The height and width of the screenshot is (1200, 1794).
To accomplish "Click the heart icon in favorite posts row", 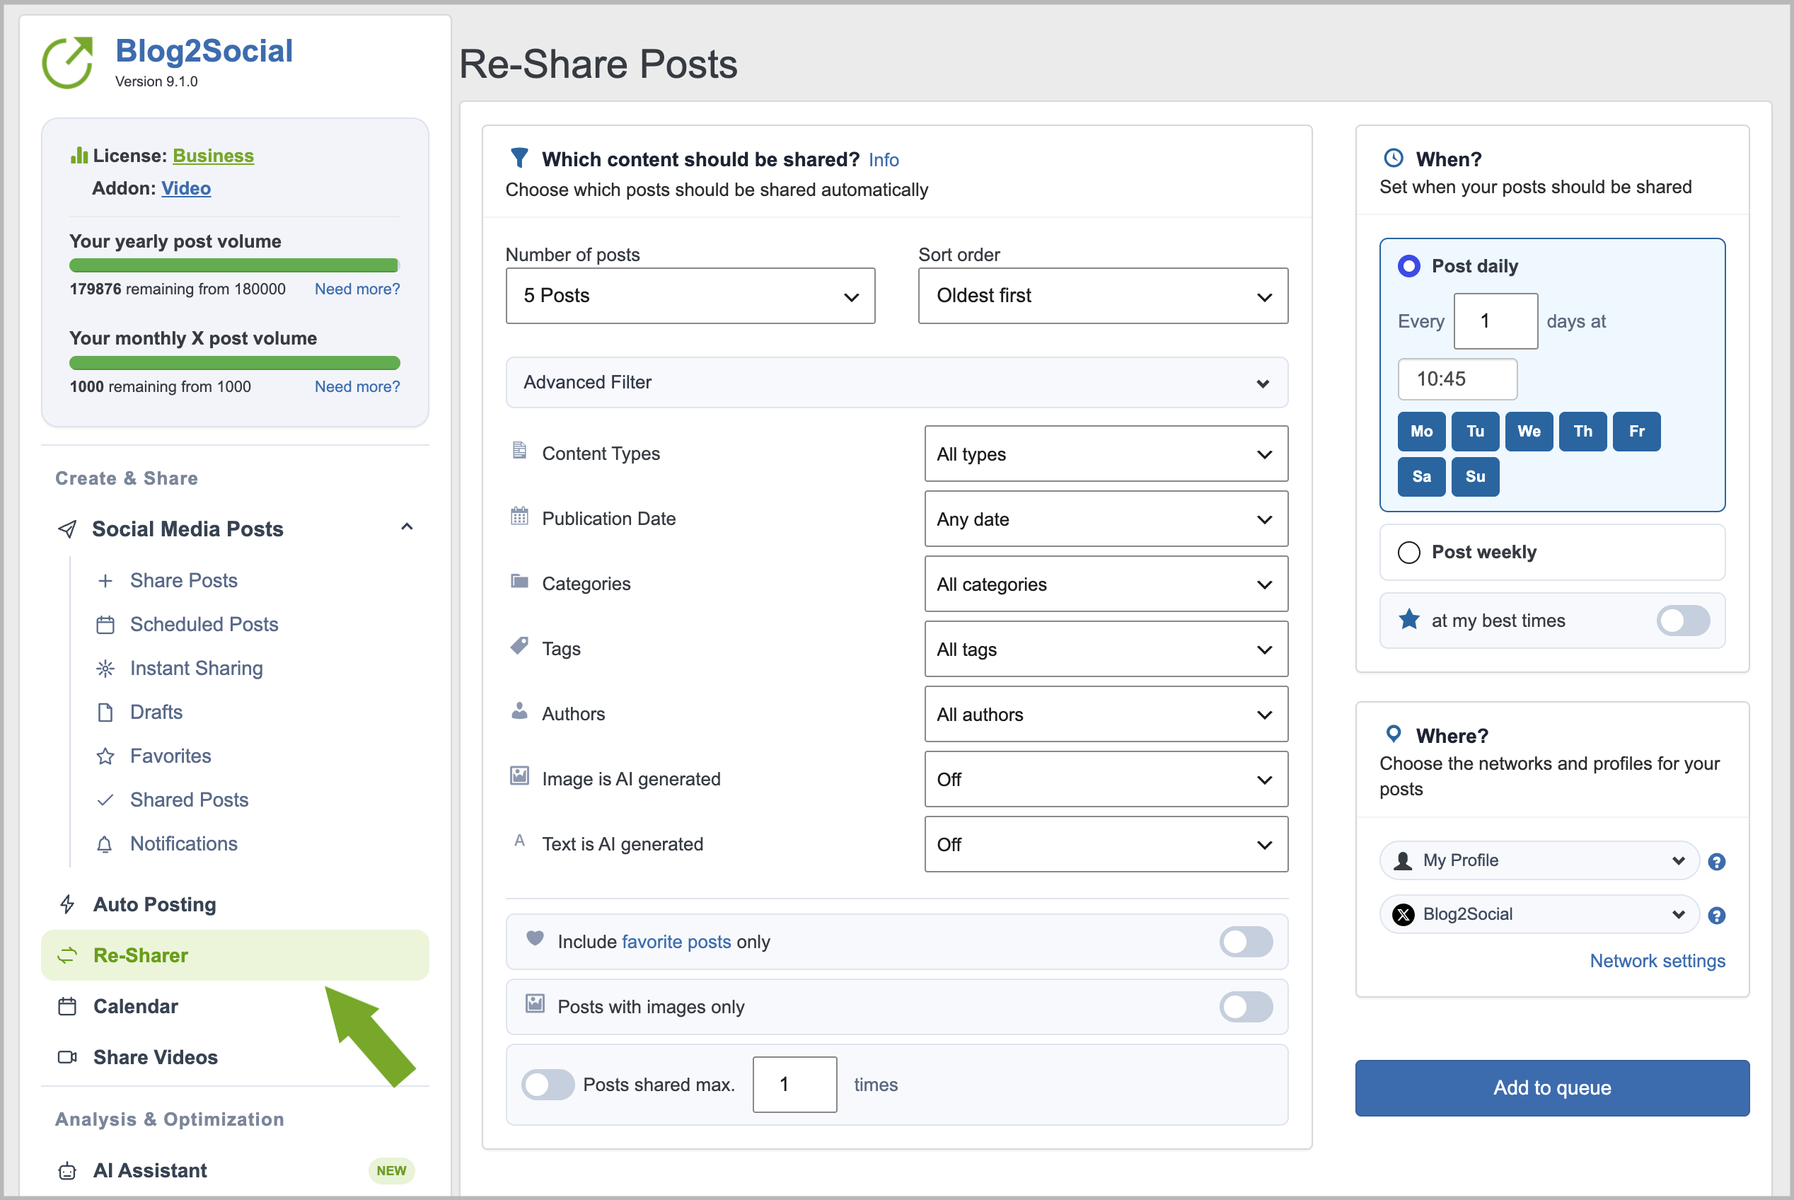I will [535, 938].
